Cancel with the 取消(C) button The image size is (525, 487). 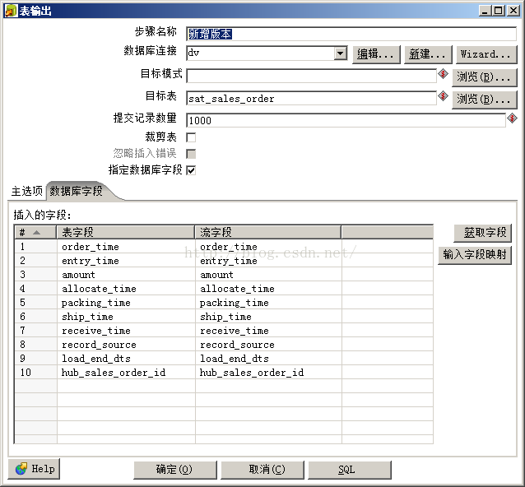pyautogui.click(x=262, y=470)
